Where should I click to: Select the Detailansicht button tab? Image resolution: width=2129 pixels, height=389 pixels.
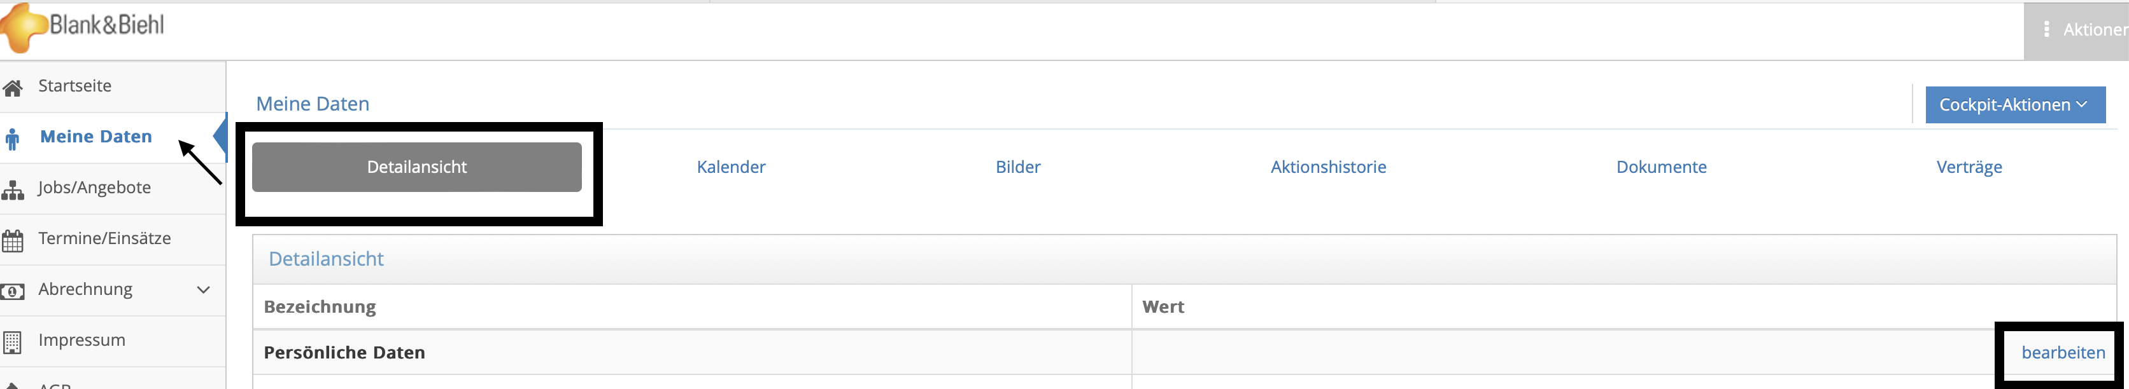click(416, 167)
